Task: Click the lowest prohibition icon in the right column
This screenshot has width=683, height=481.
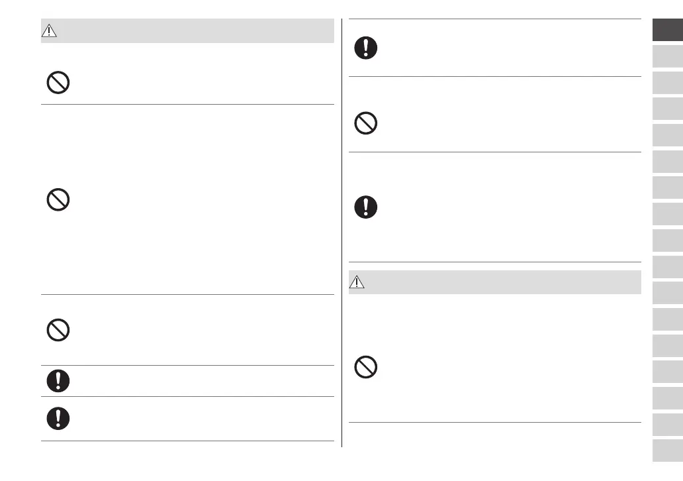Action: coord(366,366)
